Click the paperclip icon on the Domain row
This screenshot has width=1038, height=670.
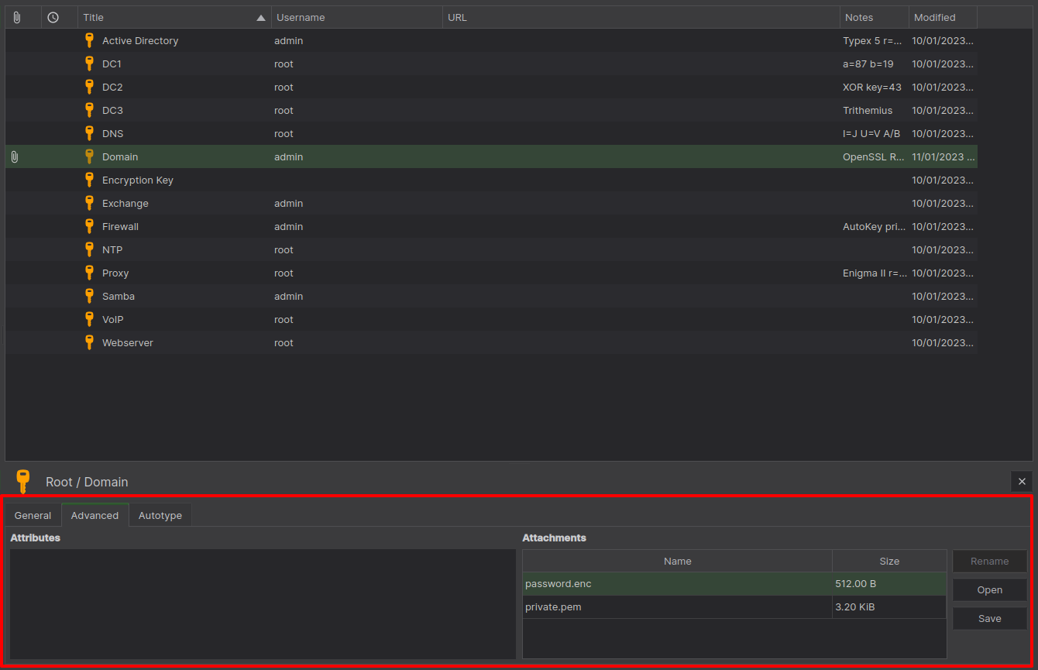15,156
